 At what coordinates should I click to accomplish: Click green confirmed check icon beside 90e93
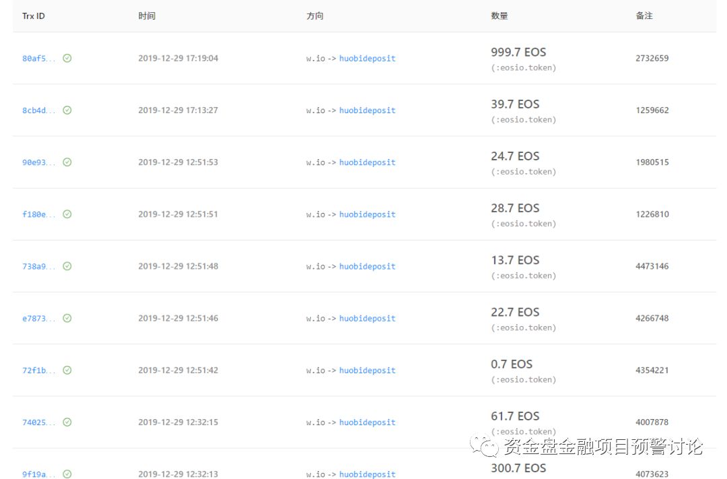[67, 162]
